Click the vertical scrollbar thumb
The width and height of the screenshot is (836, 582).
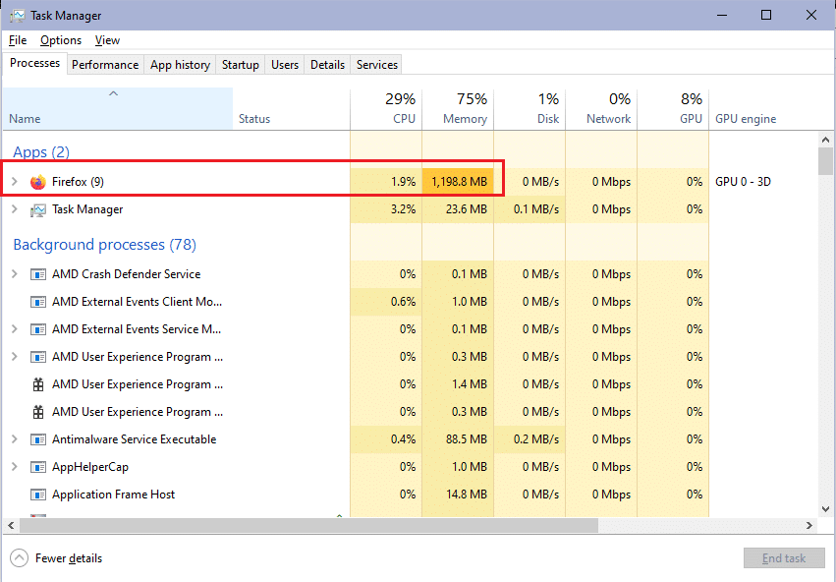point(825,161)
